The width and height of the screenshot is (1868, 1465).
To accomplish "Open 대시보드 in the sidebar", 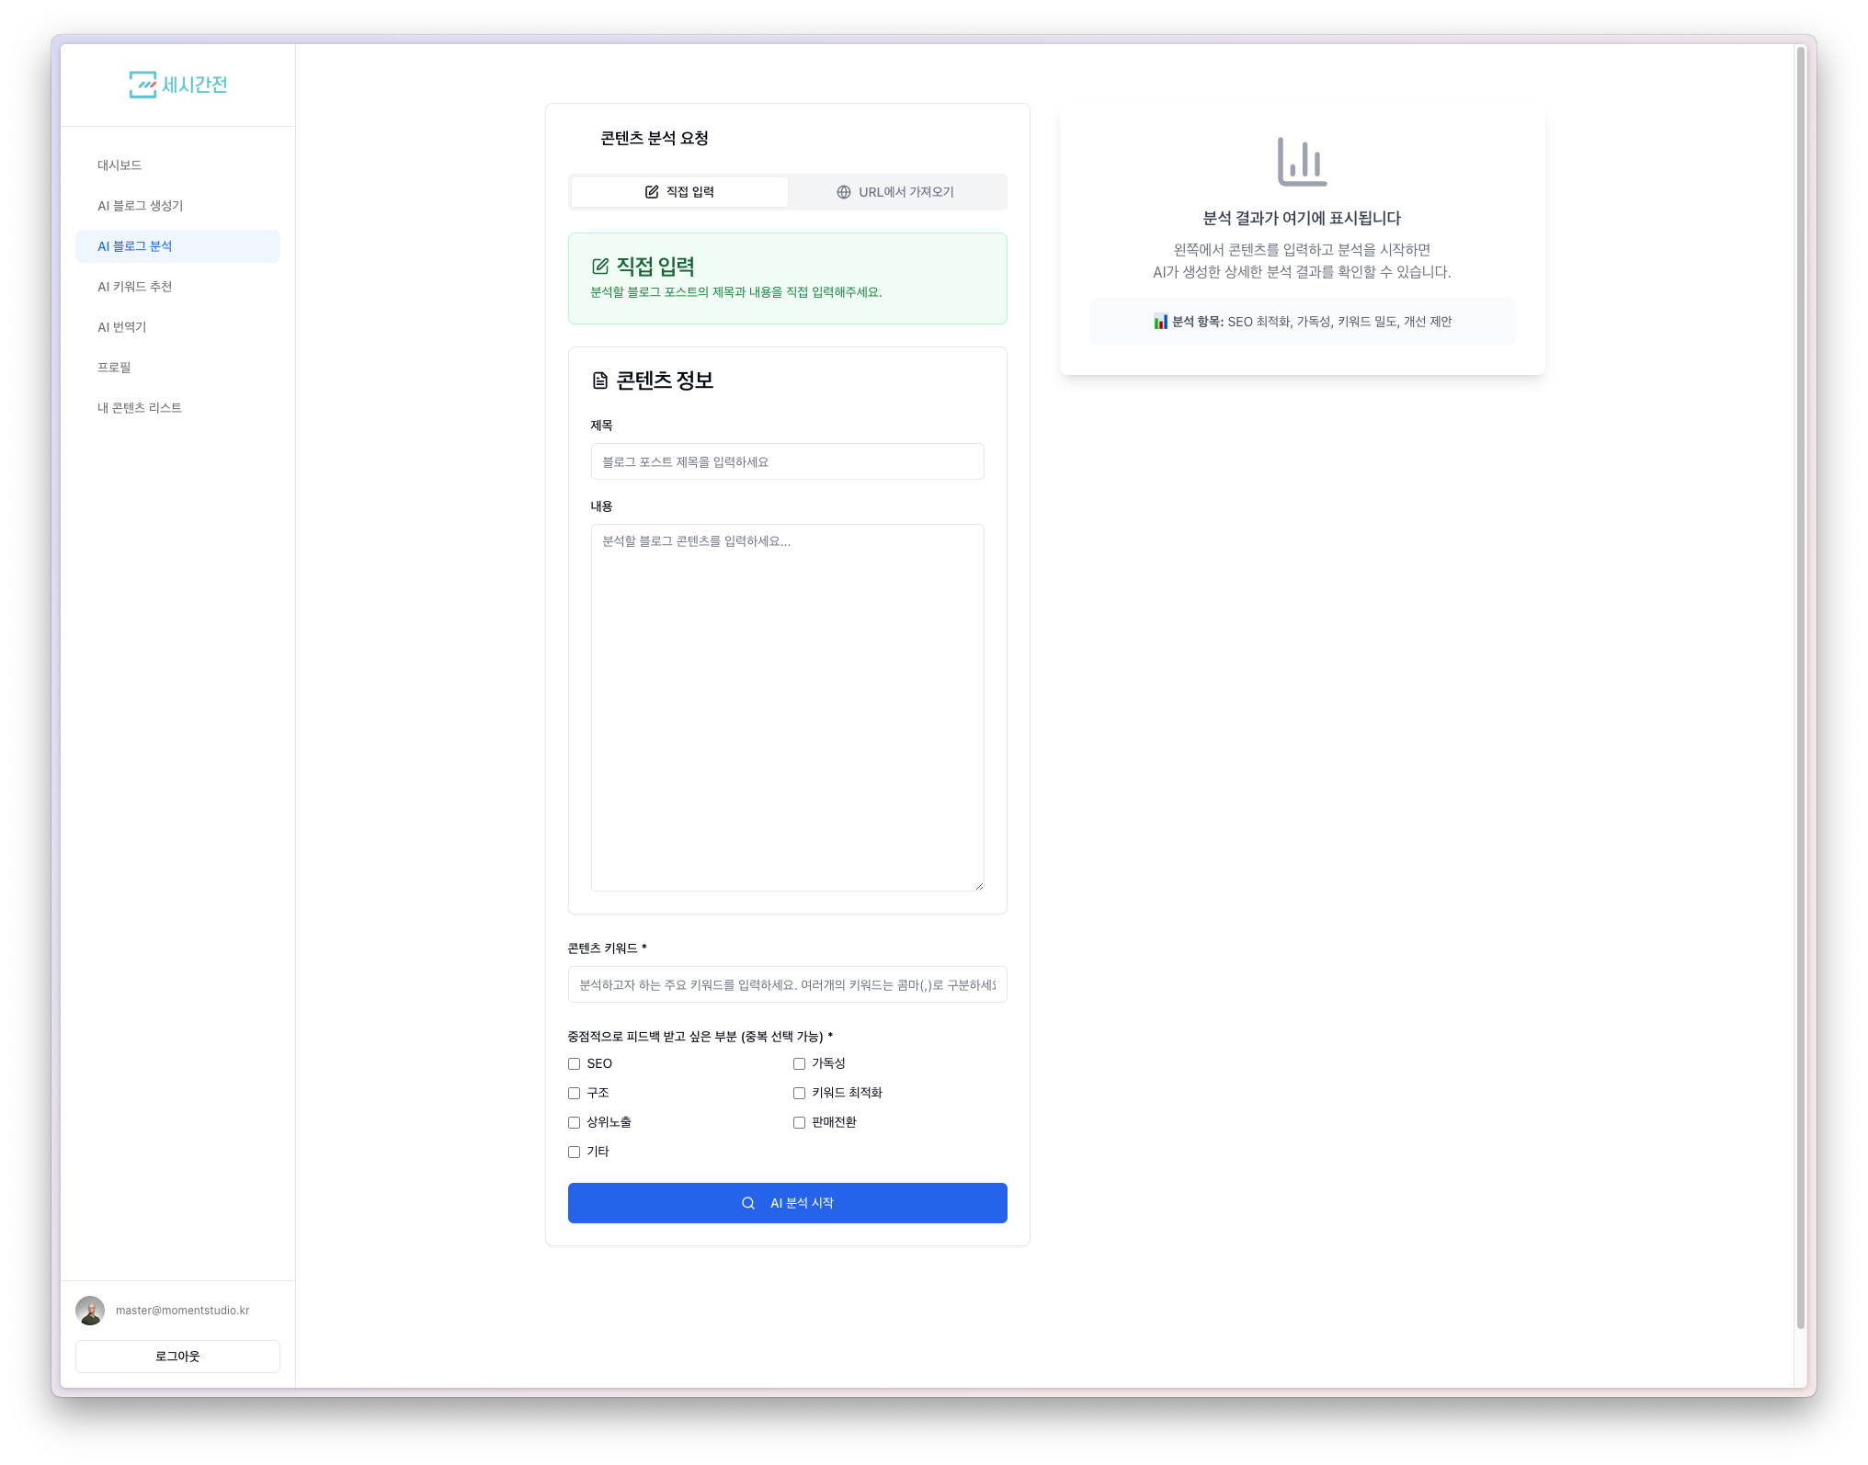I will pos(177,165).
